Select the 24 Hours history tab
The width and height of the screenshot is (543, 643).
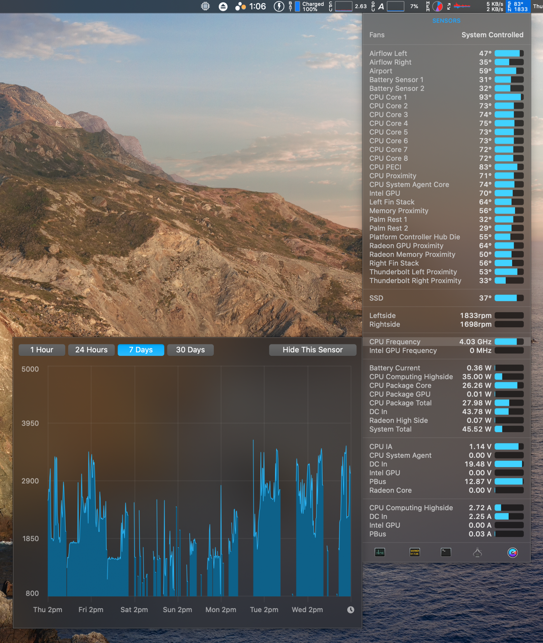[91, 350]
